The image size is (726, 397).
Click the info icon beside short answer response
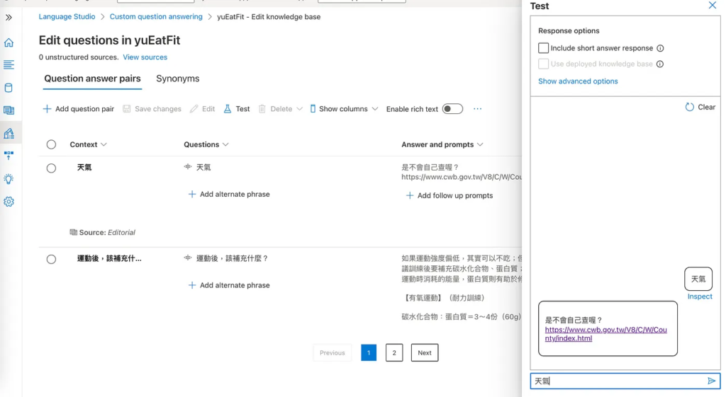(660, 49)
